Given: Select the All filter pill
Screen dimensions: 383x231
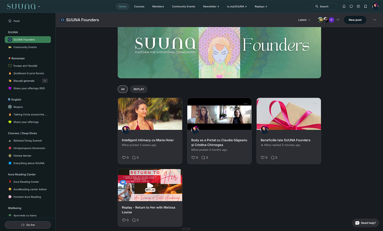Looking at the screenshot, I should 123,89.
